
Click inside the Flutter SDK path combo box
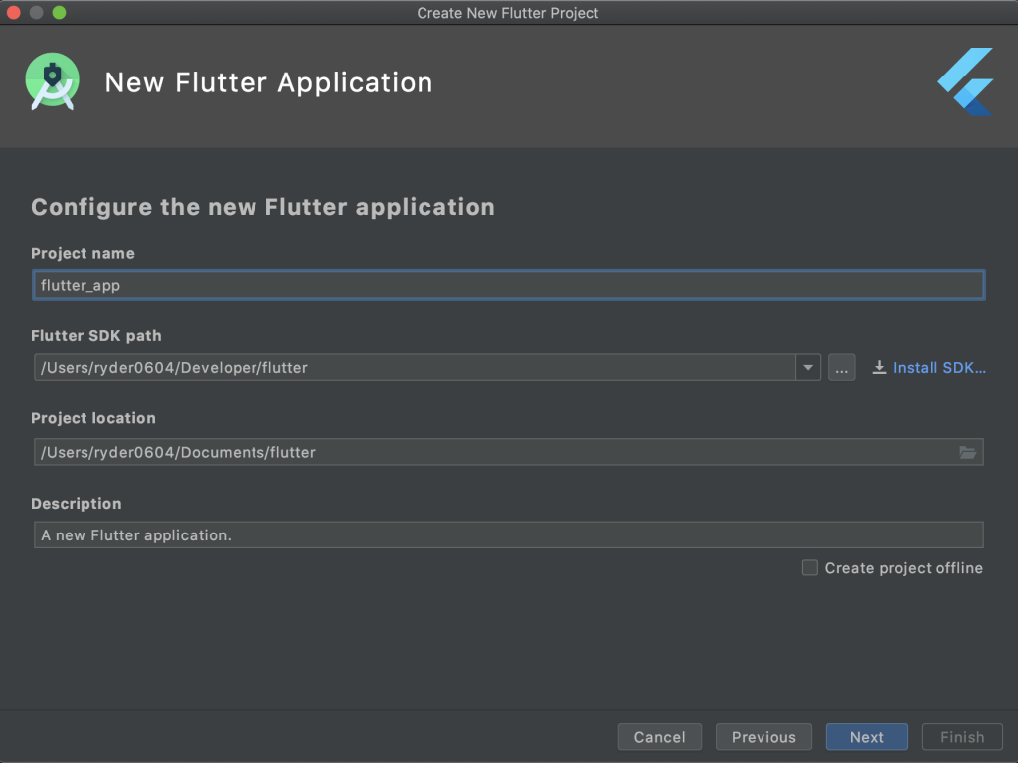click(x=413, y=368)
